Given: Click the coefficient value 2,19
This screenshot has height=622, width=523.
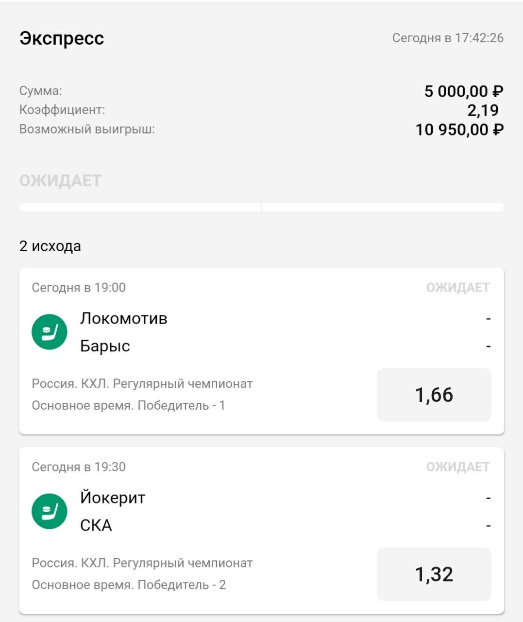Looking at the screenshot, I should tap(483, 110).
